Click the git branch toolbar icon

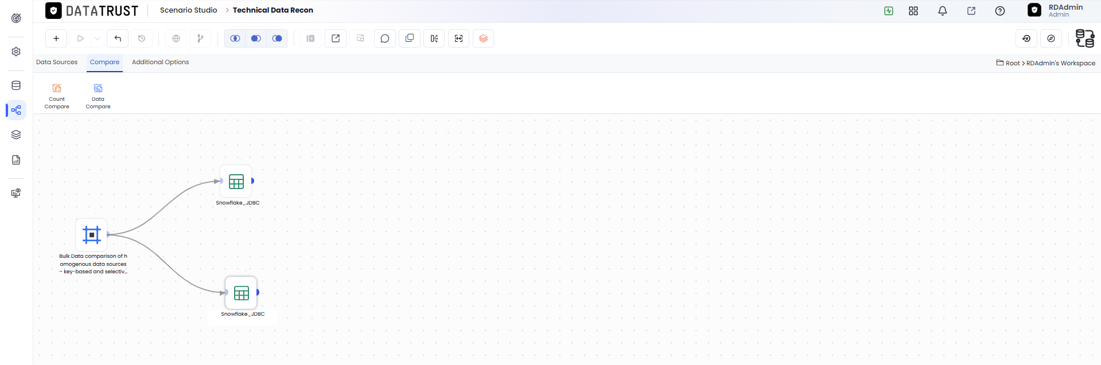click(x=200, y=38)
